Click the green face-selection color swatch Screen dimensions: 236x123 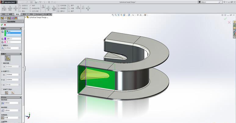click(x=5, y=33)
